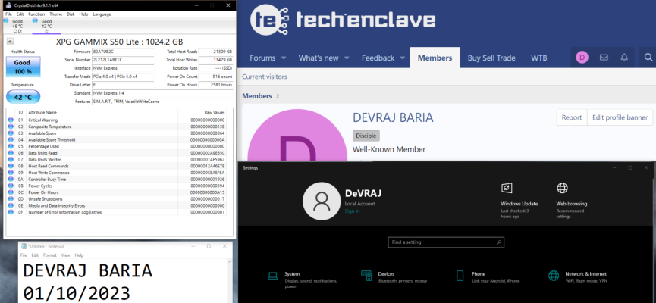Click the previous disk arrow in CrystalDiskInfo
Screen dimensions: 656x303
click(x=10, y=41)
